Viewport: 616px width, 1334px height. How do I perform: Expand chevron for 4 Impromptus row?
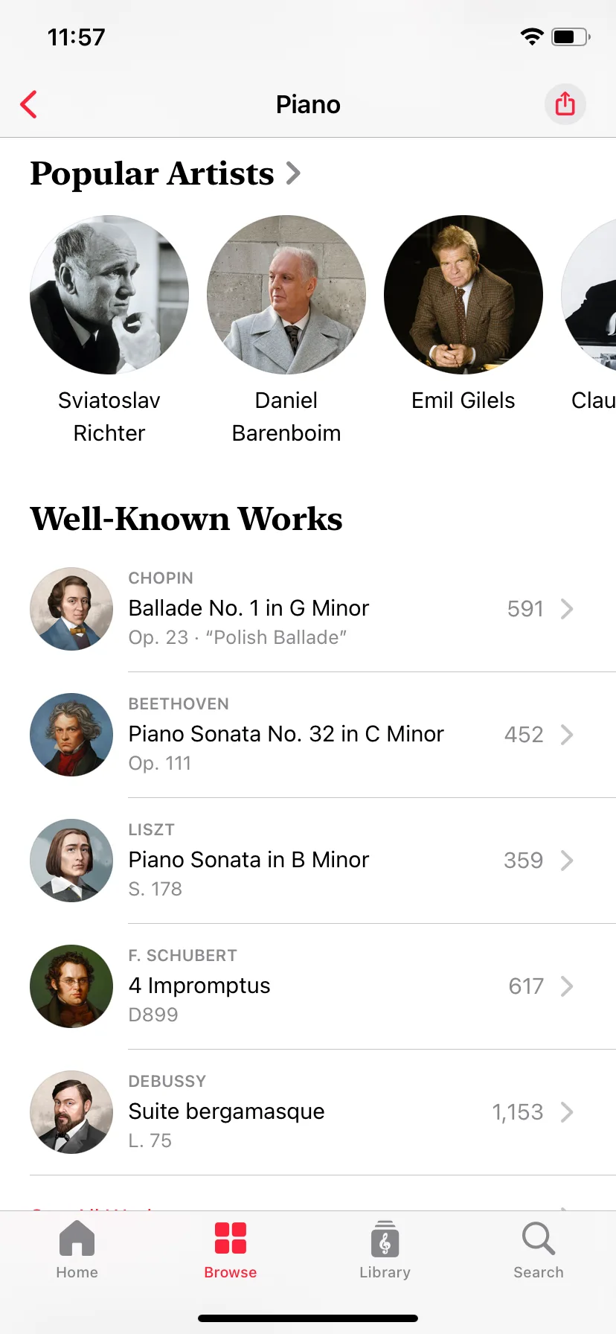[x=567, y=986]
